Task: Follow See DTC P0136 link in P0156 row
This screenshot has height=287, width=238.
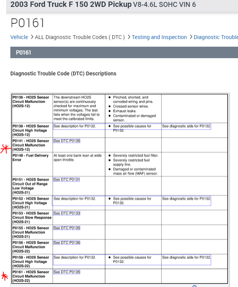Action: pyautogui.click(x=67, y=243)
